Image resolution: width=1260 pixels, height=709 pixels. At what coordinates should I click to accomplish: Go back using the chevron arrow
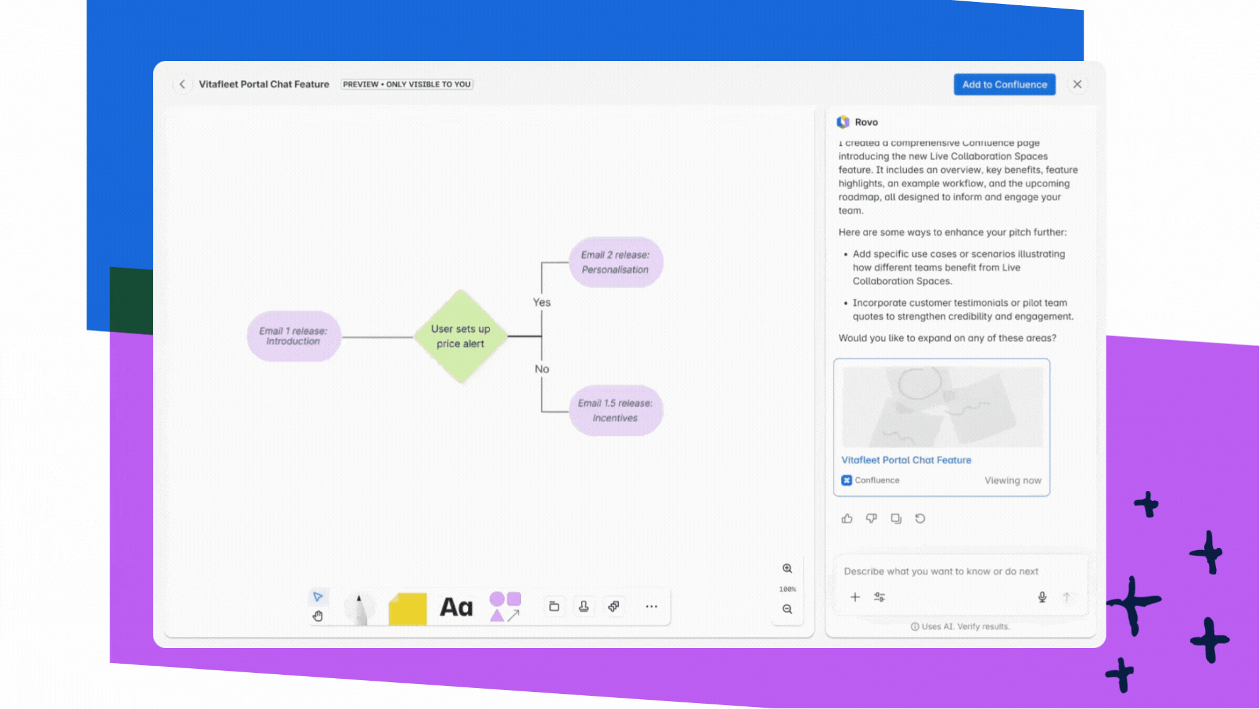point(182,84)
